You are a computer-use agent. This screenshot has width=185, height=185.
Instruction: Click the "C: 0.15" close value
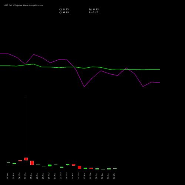coord(64,10)
